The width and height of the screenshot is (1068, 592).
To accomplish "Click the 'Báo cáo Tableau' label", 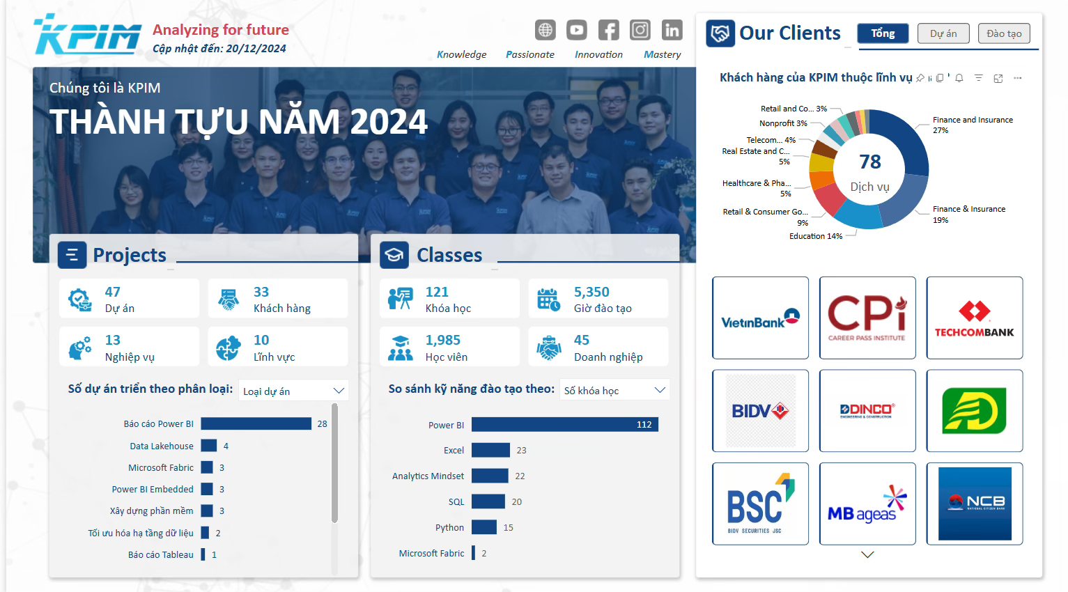I will tap(161, 554).
